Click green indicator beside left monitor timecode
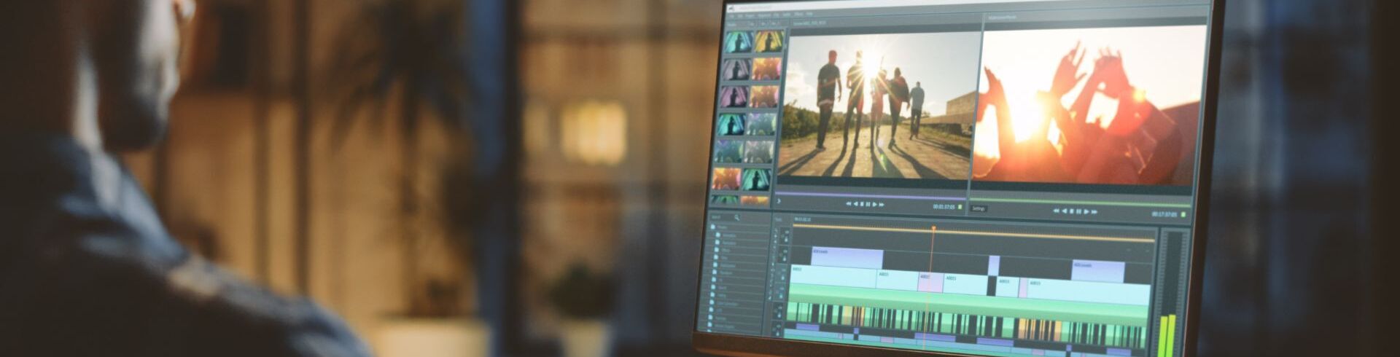Viewport: 1400px width, 357px height. click(x=960, y=207)
